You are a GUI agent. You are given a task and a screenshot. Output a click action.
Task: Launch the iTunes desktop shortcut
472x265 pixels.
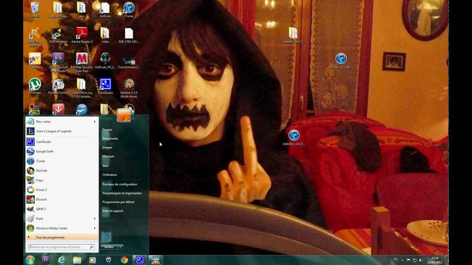click(129, 10)
